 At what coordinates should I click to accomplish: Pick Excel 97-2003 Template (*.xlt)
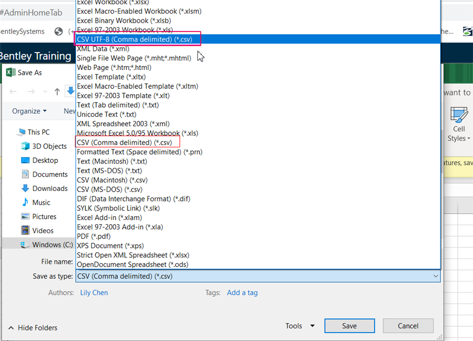tap(258, 95)
